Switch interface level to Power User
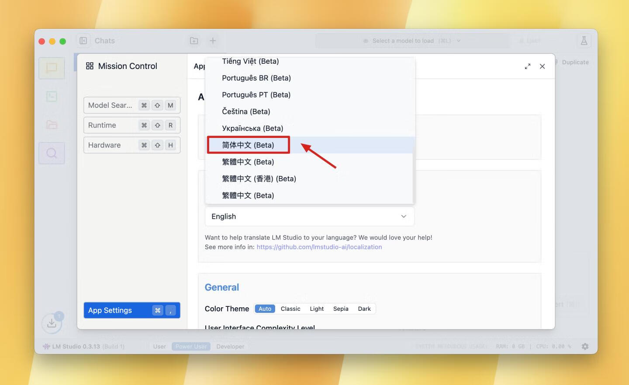 pos(191,346)
